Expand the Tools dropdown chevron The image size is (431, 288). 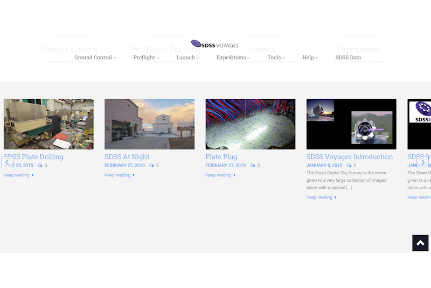pyautogui.click(x=284, y=58)
